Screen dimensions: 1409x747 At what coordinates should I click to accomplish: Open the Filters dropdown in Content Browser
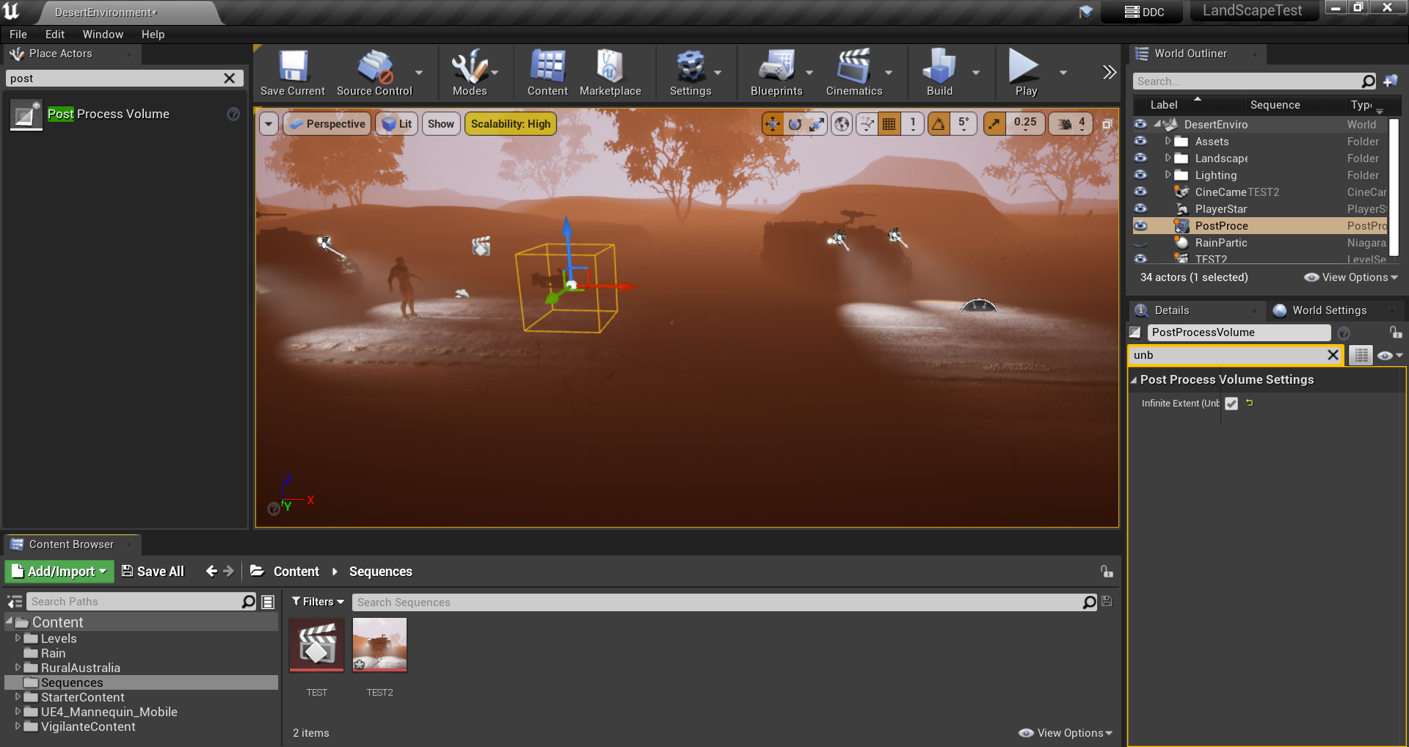(x=318, y=602)
